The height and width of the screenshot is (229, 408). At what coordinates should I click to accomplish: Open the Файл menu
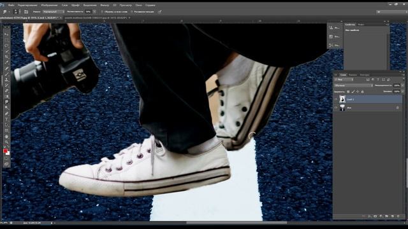click(11, 5)
